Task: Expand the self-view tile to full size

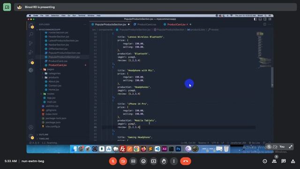Action: pyautogui.click(x=291, y=147)
